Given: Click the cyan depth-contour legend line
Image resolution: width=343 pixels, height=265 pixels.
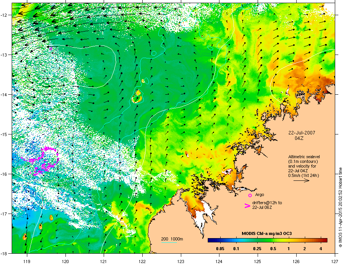Looking at the screenshot, I should click(169, 242).
